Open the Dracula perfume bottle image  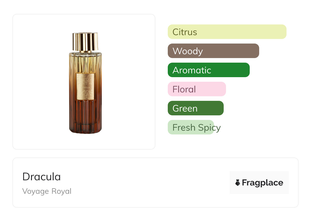pos(85,83)
